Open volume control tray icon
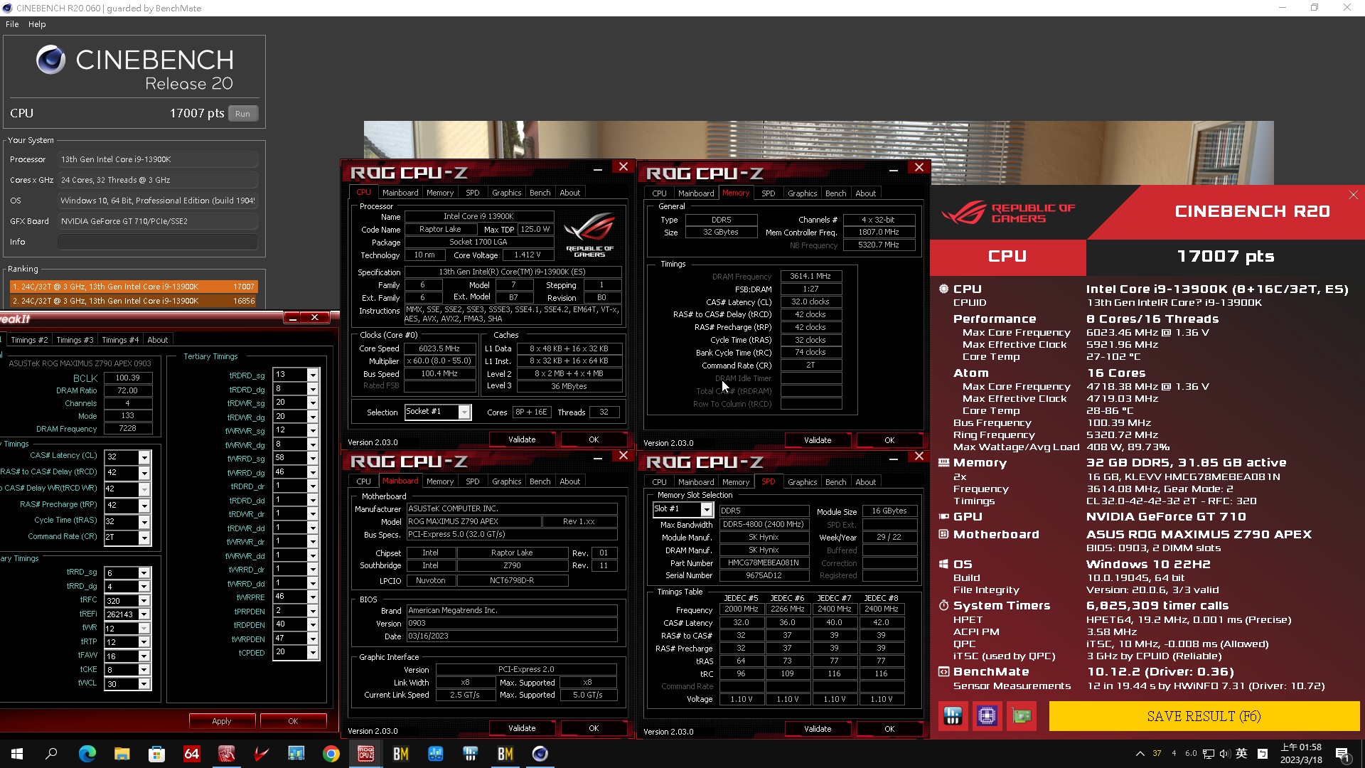The width and height of the screenshot is (1365, 768). [1224, 754]
